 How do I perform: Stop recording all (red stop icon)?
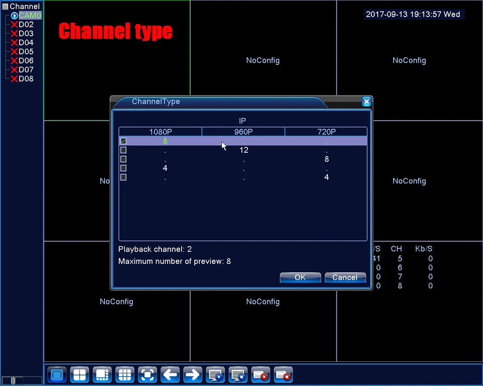point(283,374)
